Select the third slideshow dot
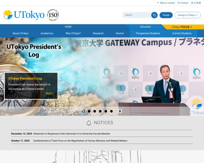This screenshot has height=163, width=204. 95,111
